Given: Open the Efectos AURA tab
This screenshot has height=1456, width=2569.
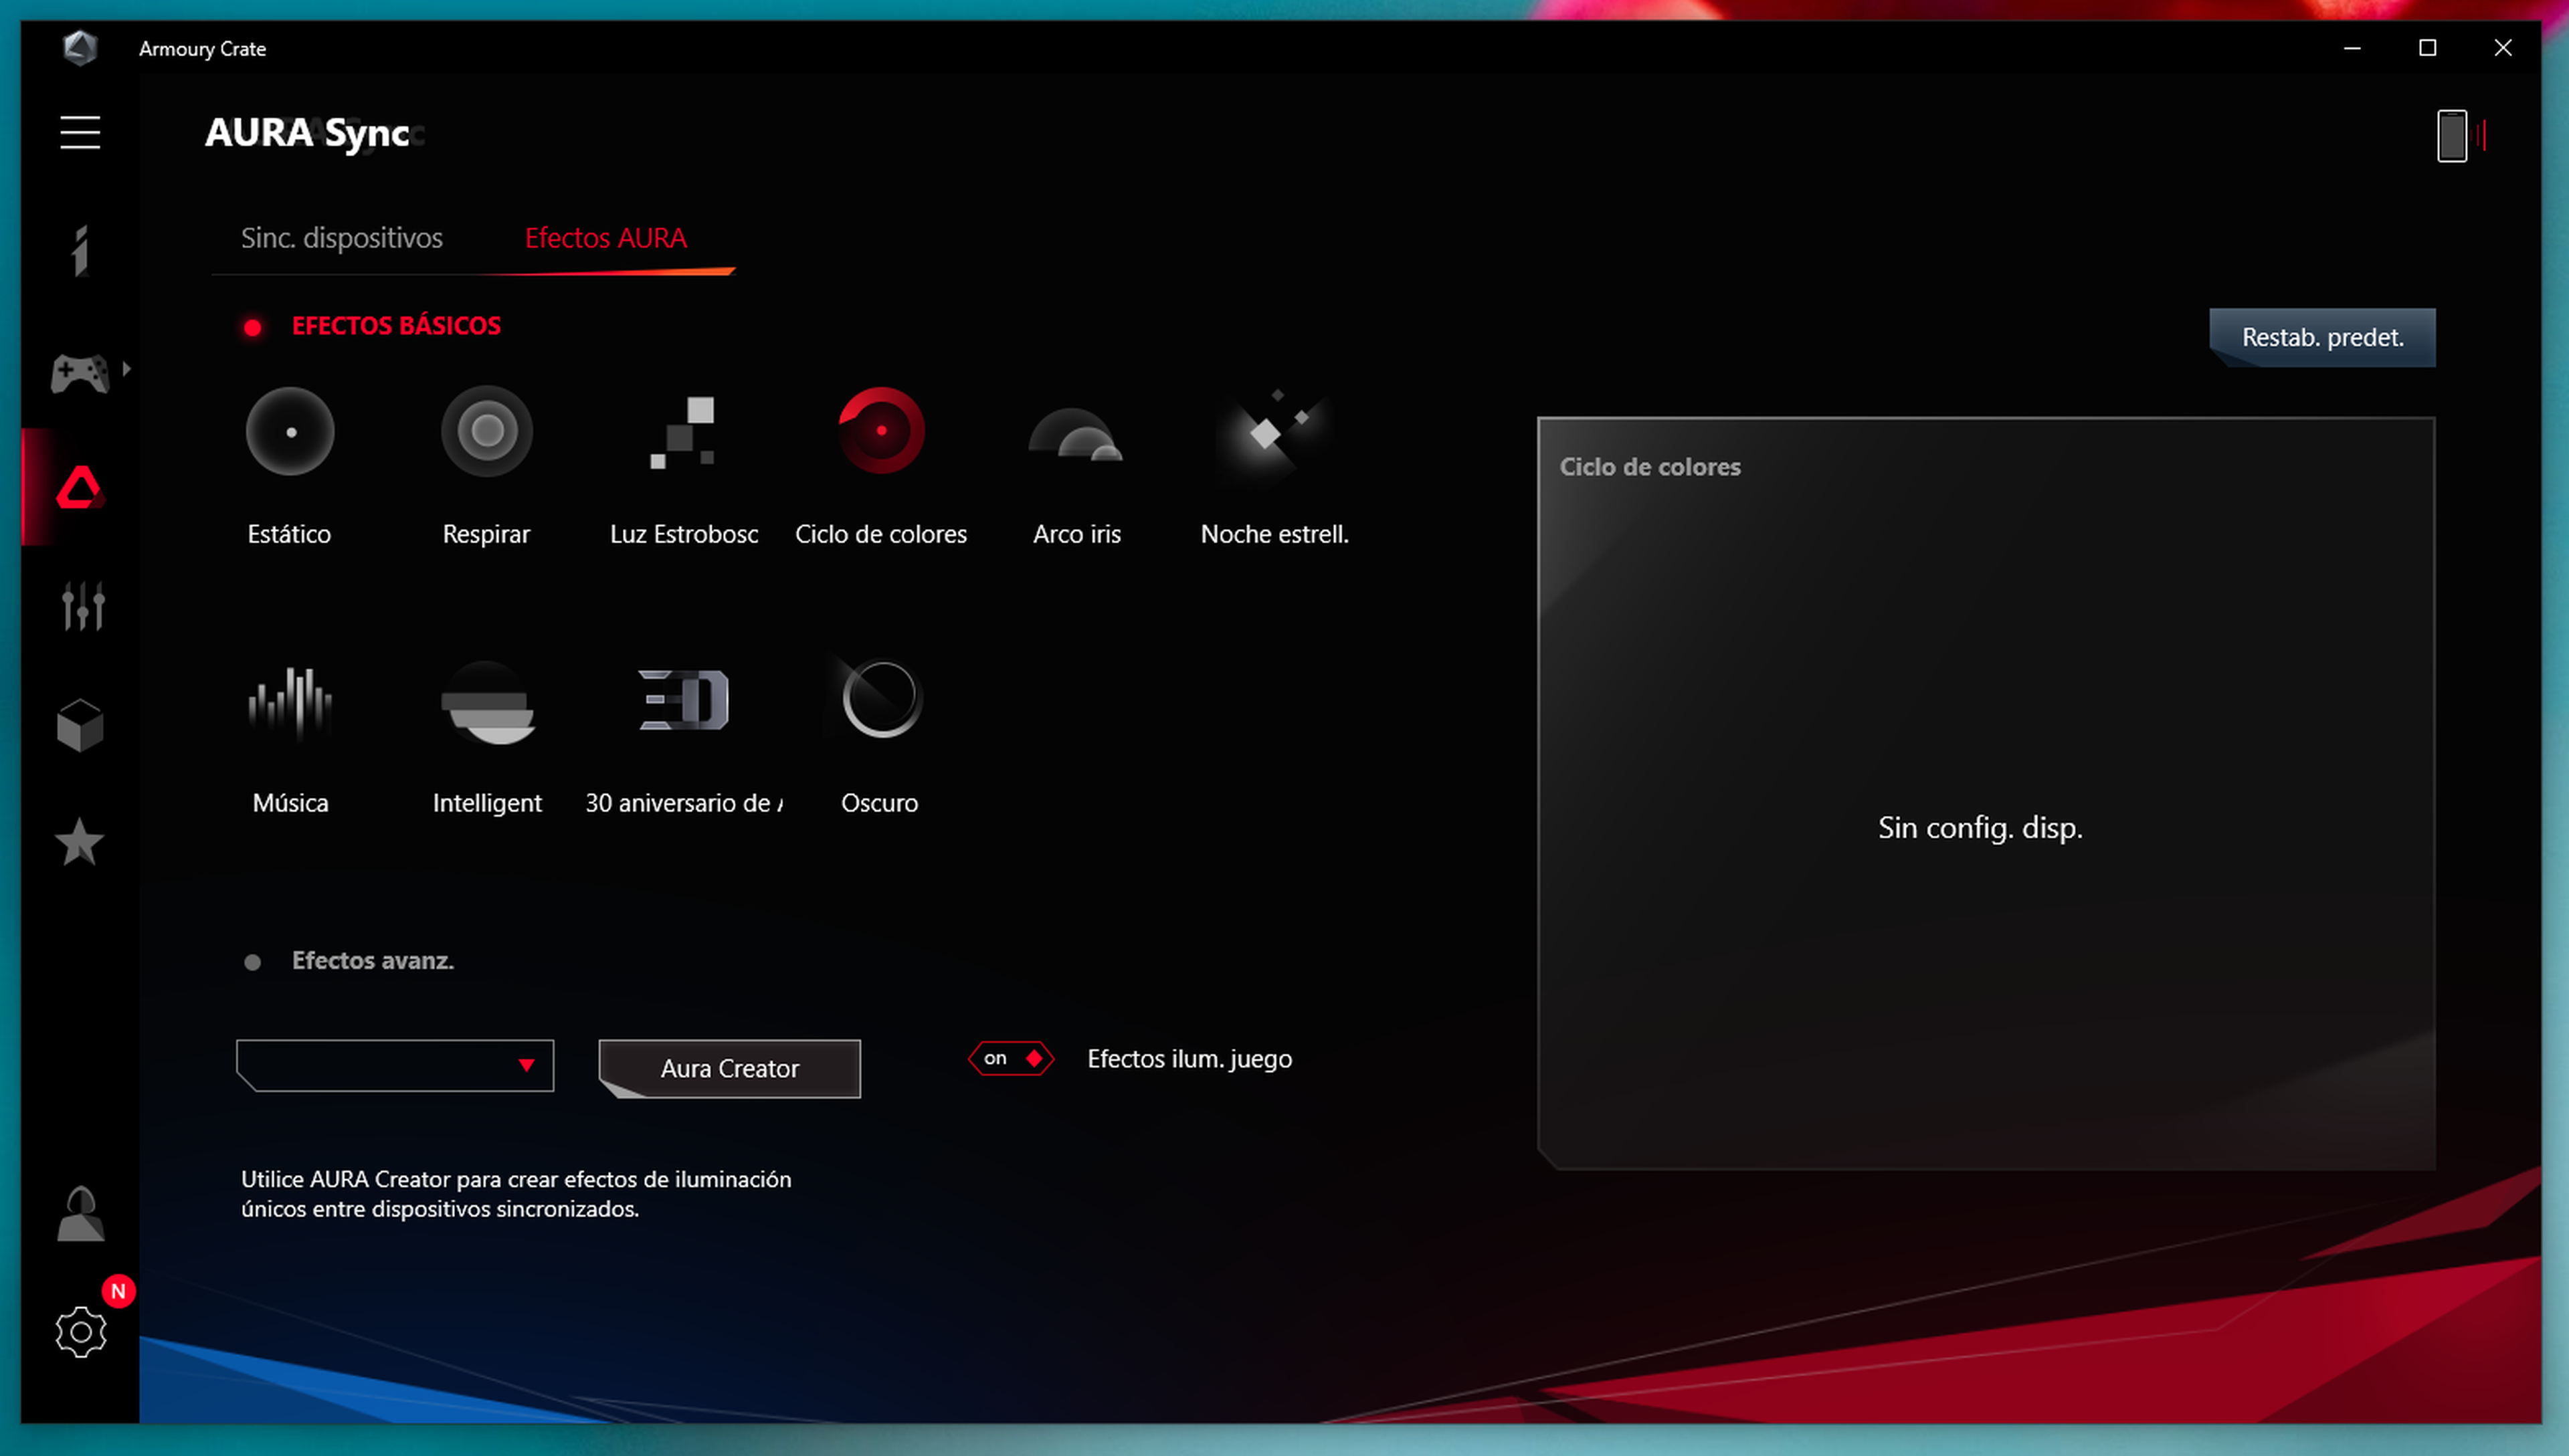Looking at the screenshot, I should [606, 238].
